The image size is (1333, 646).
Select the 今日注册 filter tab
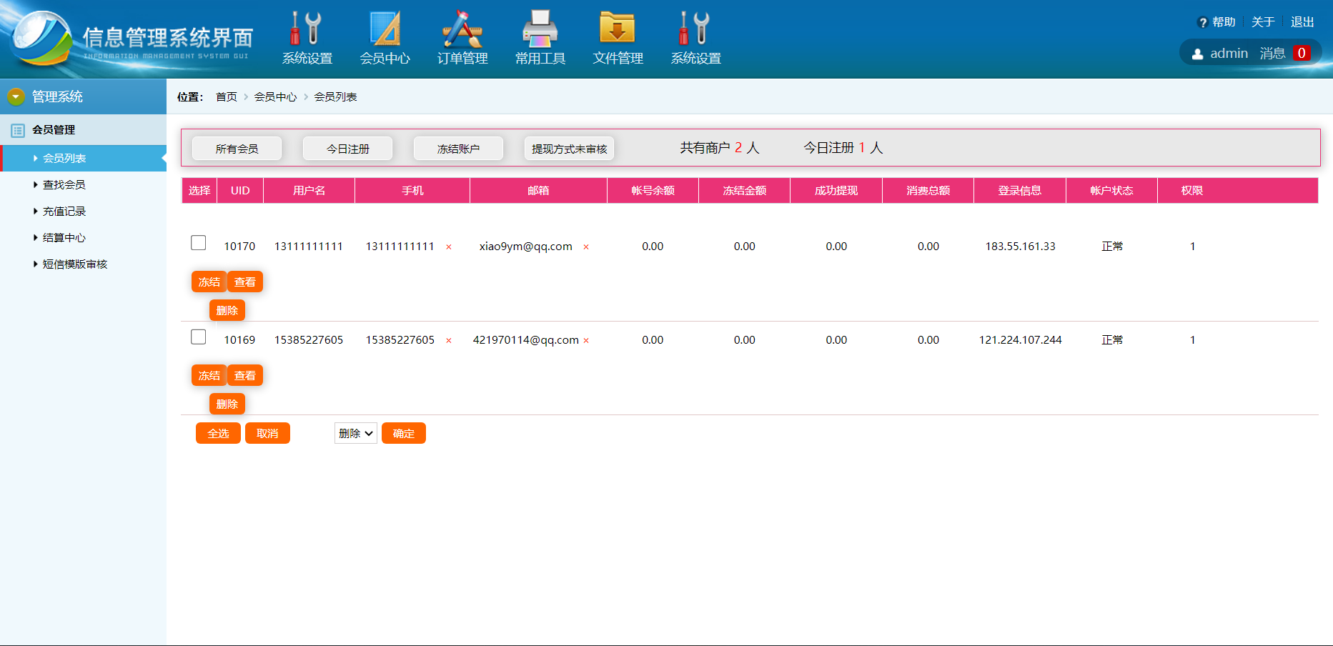(x=347, y=149)
